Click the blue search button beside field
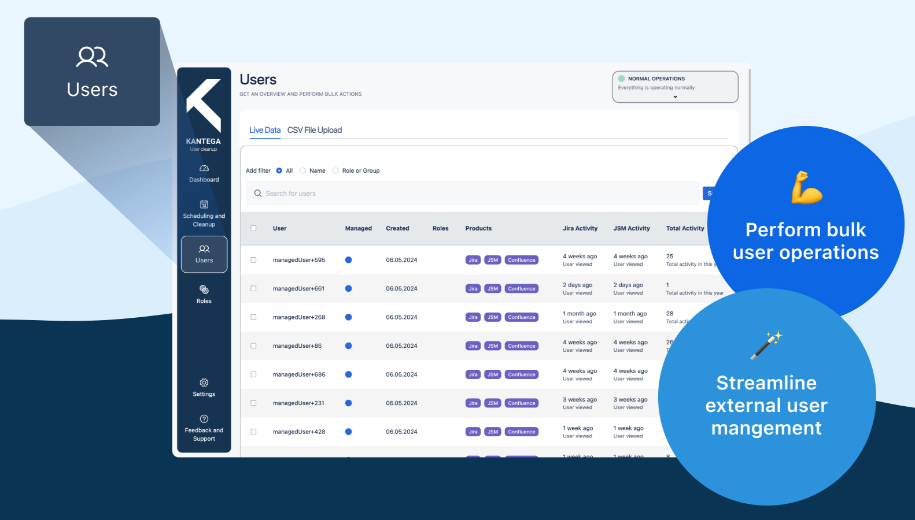This screenshot has height=520, width=915. (x=708, y=194)
